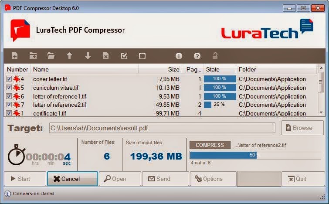Click the red file icon of letter of reference2.tif
Image resolution: width=329 pixels, height=204 pixels.
click(x=17, y=105)
